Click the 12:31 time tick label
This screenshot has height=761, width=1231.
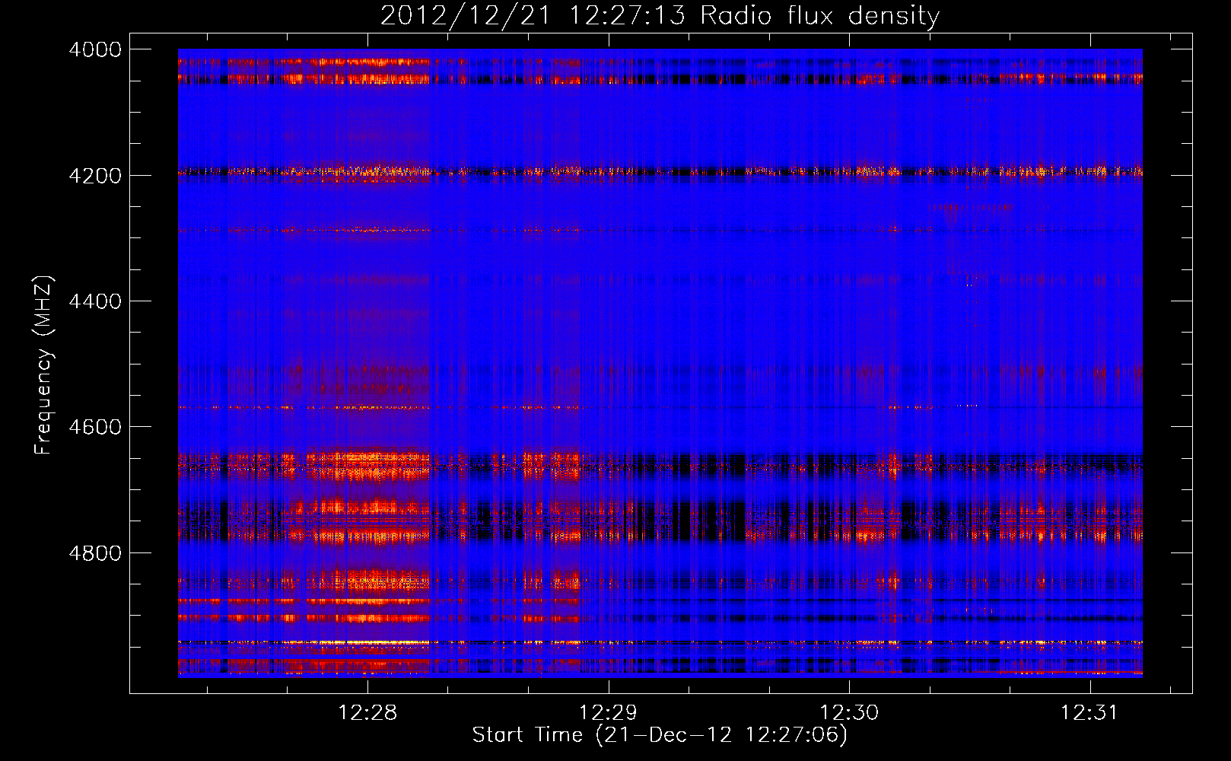coord(1089,712)
